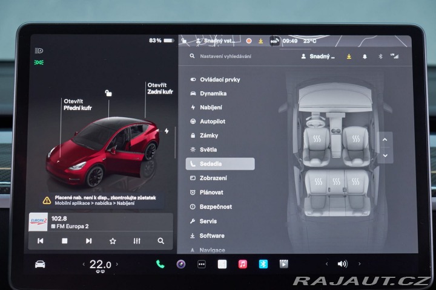The image size is (436, 290).
Task: Select Sedadla seats menu item
Action: [x=220, y=164]
